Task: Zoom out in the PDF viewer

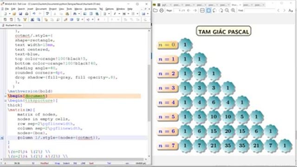Action: (x=227, y=10)
